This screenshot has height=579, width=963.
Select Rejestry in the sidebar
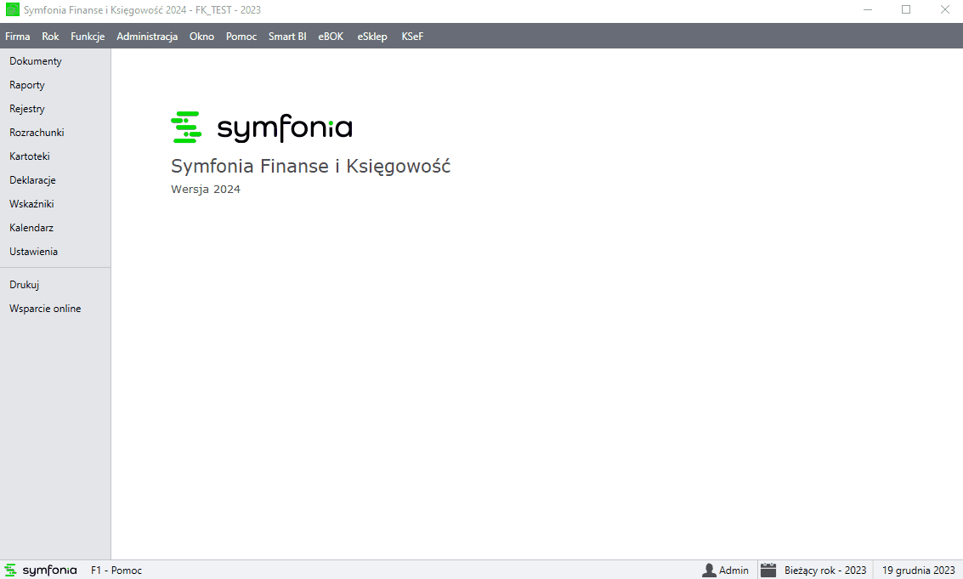(x=27, y=109)
